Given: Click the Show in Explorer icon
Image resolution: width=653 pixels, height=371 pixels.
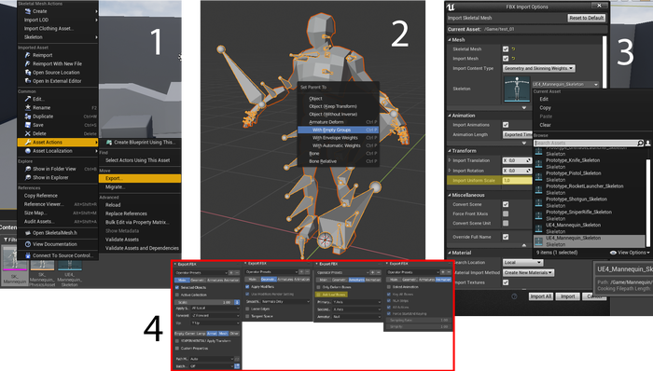Looking at the screenshot, I should (x=28, y=178).
